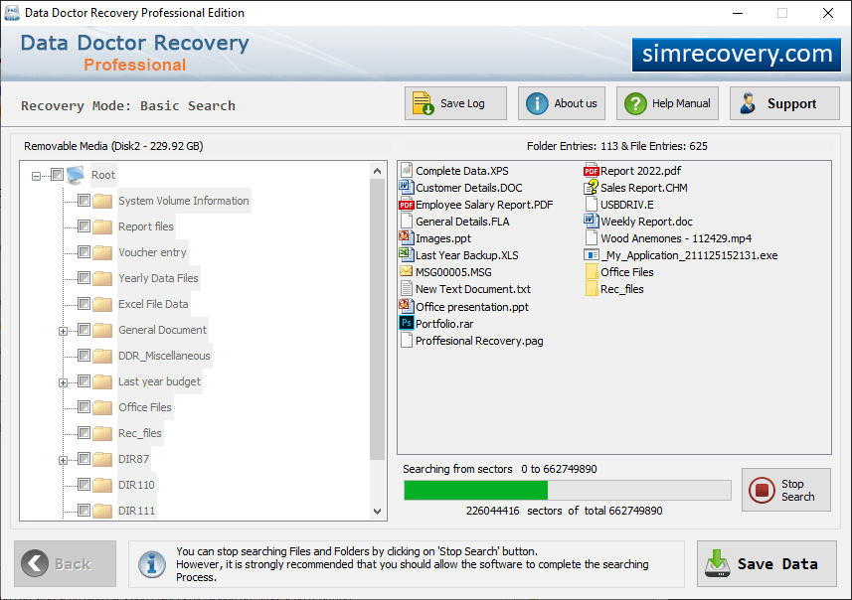Click the info icon in hint bar
The height and width of the screenshot is (600, 852).
[x=151, y=563]
